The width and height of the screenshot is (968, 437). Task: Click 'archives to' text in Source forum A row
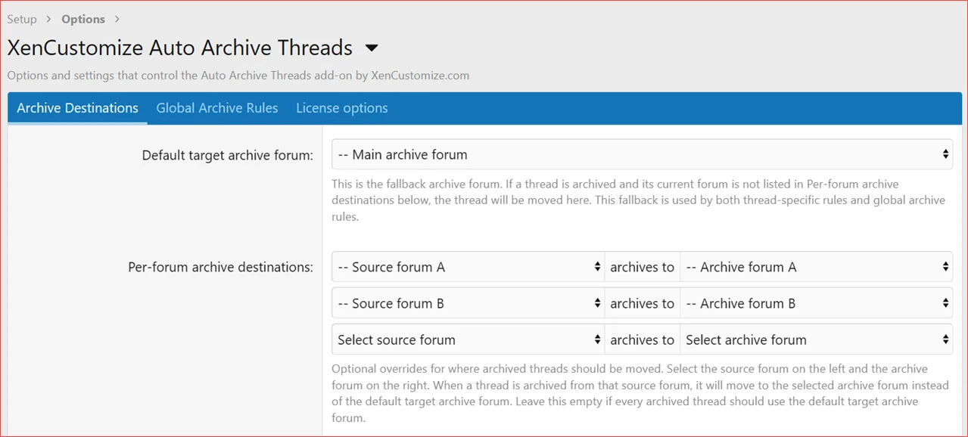tap(642, 267)
